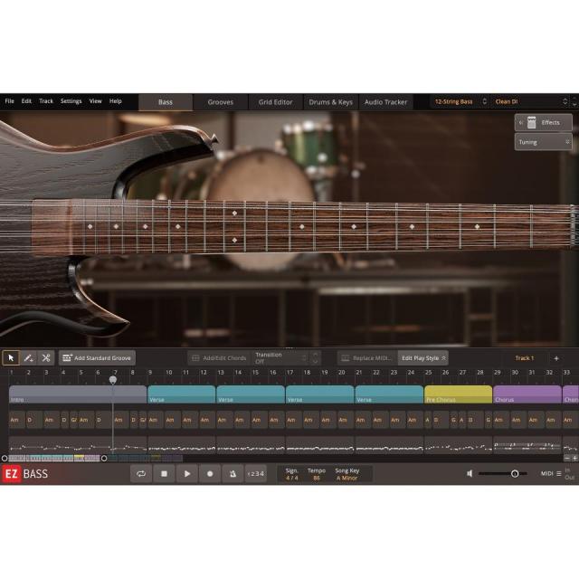
Task: Add a new track with plus icon
Action: (x=555, y=358)
